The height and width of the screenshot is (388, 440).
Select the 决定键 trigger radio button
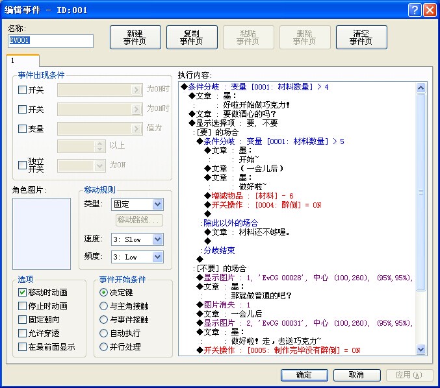pyautogui.click(x=103, y=293)
